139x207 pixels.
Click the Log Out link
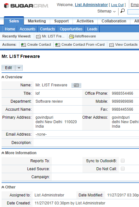click(117, 5)
